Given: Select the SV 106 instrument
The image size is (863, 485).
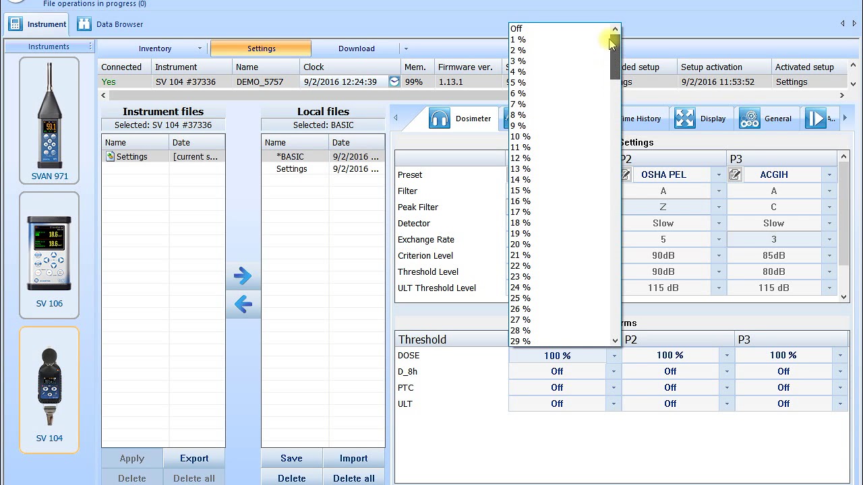Looking at the screenshot, I should tap(49, 255).
